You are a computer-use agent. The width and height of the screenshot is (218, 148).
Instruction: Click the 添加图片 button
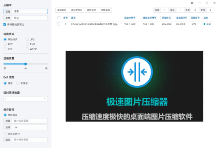coord(62,10)
